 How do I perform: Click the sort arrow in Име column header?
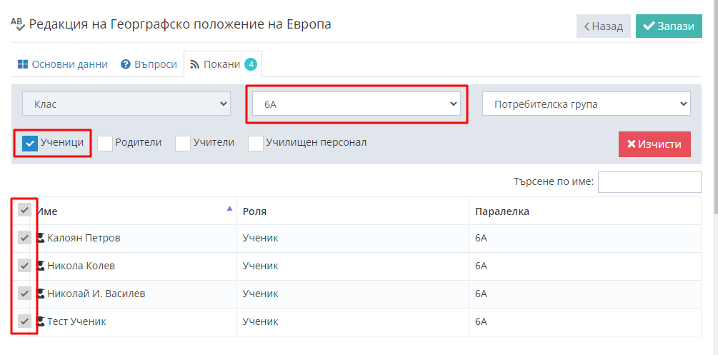pos(229,209)
